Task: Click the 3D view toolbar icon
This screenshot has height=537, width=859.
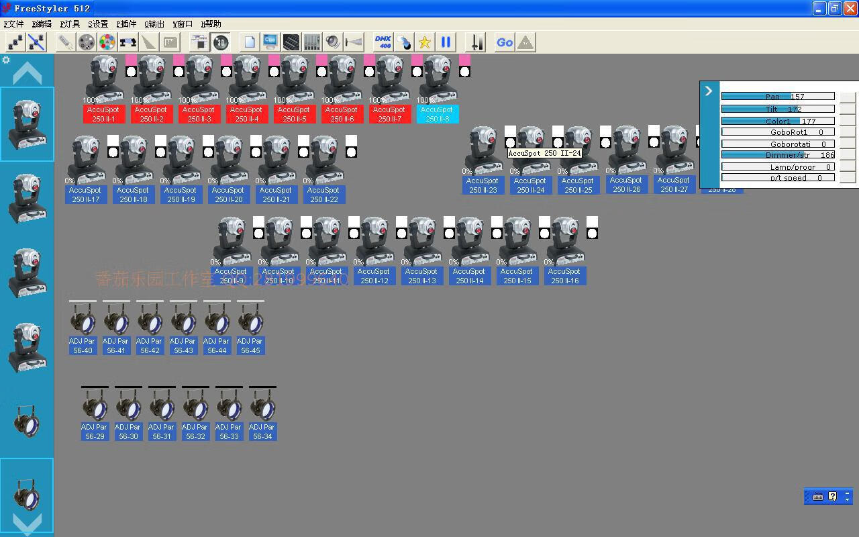Action: point(220,42)
